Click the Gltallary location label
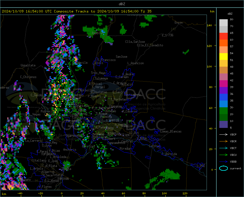This screenshot has width=244, height=197. 39,160
